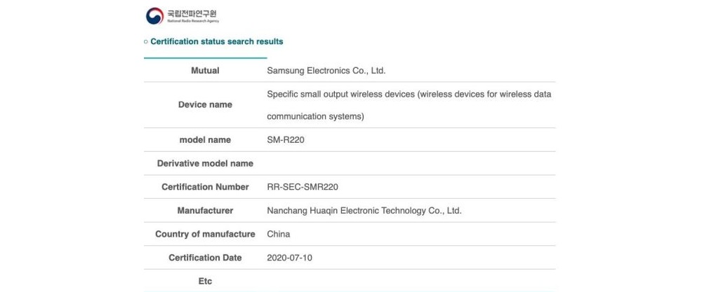Screen dimensions: 702x292
Task: Select the 'Country of manufacture' label
Action: pos(205,235)
